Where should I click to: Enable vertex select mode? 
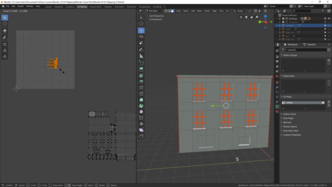click(166, 11)
